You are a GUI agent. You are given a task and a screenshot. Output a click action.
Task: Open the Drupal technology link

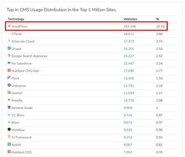pyautogui.click(x=16, y=49)
